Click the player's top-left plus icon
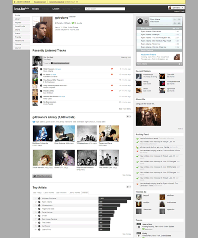This screenshot has height=238, width=198. (x=175, y=19)
